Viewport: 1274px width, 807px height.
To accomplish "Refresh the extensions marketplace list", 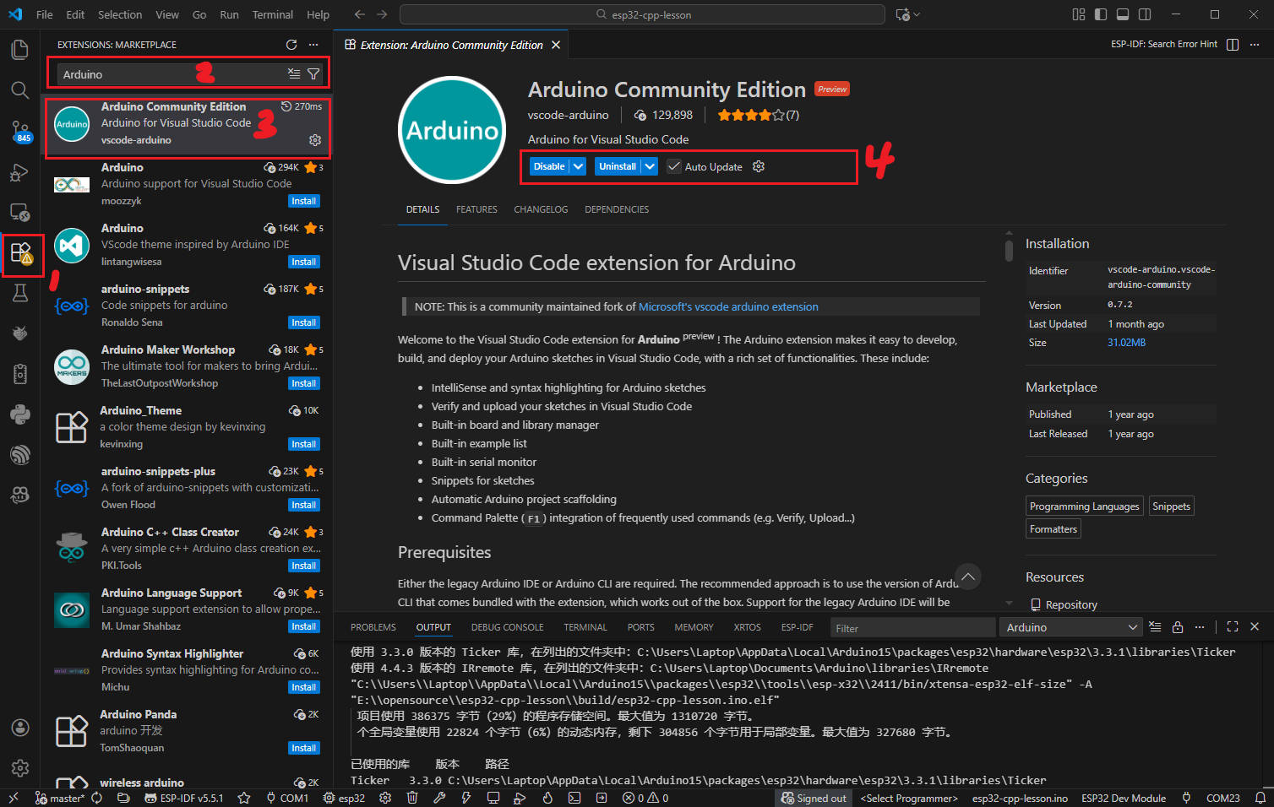I will tap(291, 45).
